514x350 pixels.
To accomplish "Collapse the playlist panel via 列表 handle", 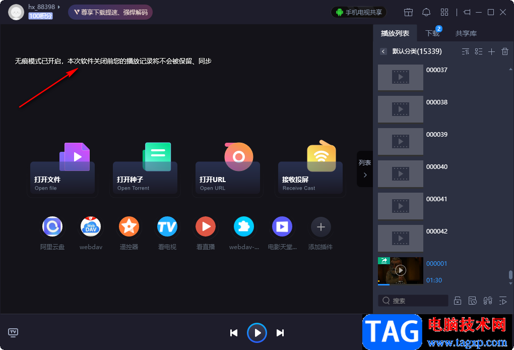I will (365, 169).
